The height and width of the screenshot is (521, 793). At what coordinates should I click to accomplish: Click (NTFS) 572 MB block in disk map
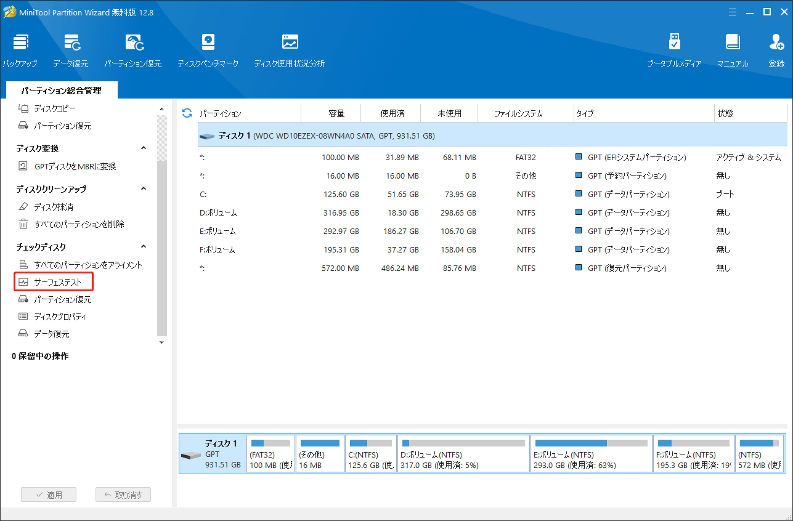[x=760, y=454]
